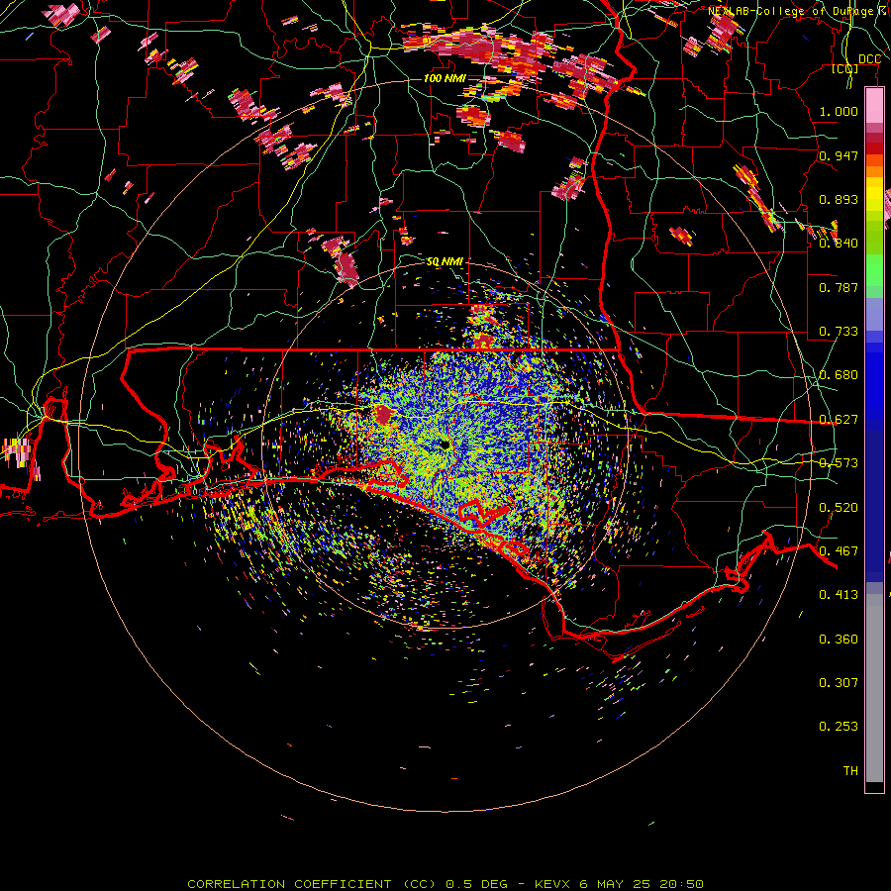The image size is (891, 891).
Task: Click the 100 NMI range ring label
Action: click(445, 78)
